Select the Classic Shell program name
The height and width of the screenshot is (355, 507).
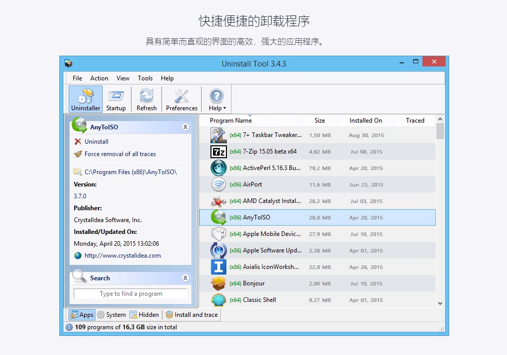pyautogui.click(x=259, y=300)
